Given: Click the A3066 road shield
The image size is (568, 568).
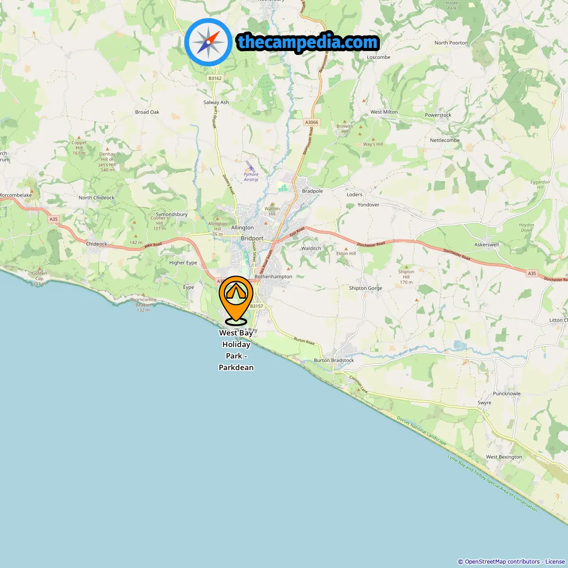Looking at the screenshot, I should pyautogui.click(x=312, y=122).
